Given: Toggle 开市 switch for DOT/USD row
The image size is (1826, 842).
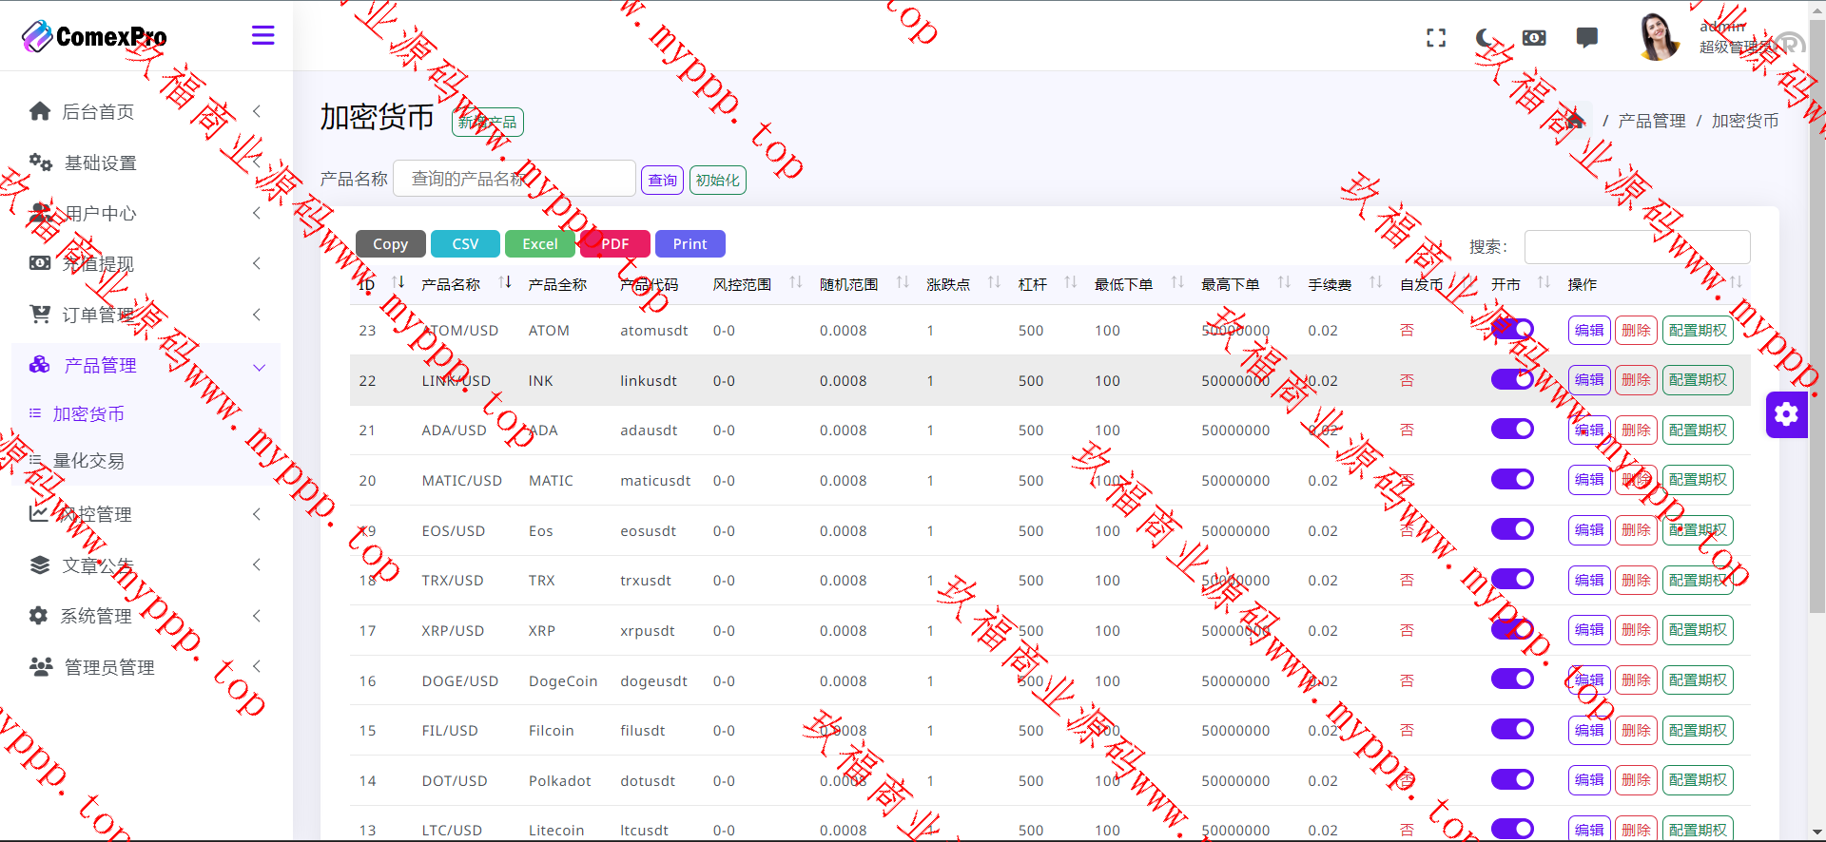Looking at the screenshot, I should [x=1511, y=780].
